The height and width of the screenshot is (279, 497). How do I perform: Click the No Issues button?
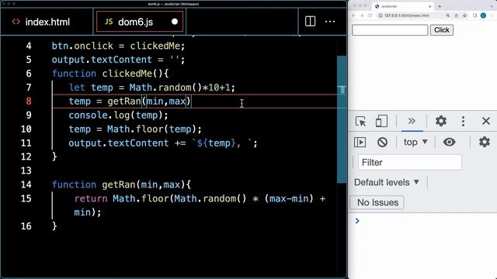click(377, 202)
